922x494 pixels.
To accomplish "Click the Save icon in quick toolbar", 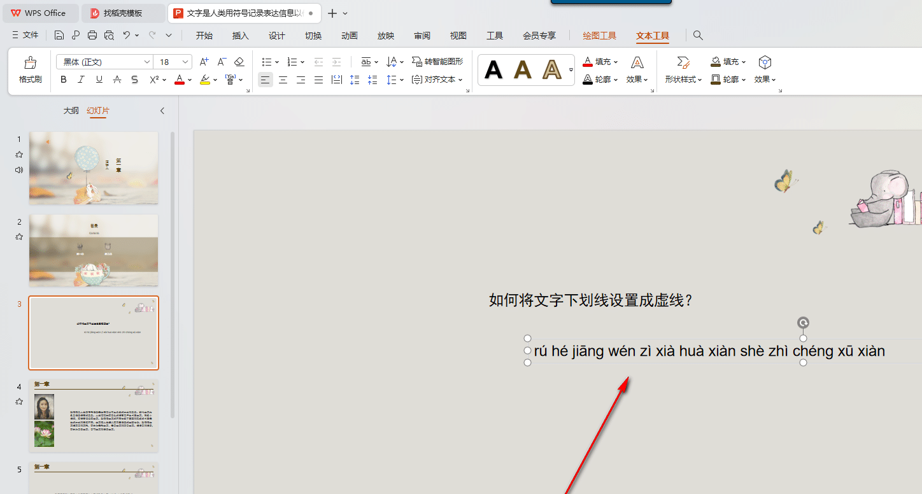I will (x=59, y=36).
